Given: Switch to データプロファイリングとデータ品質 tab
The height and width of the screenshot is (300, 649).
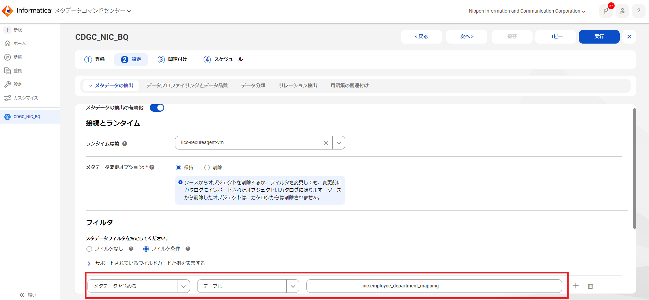Looking at the screenshot, I should (187, 85).
